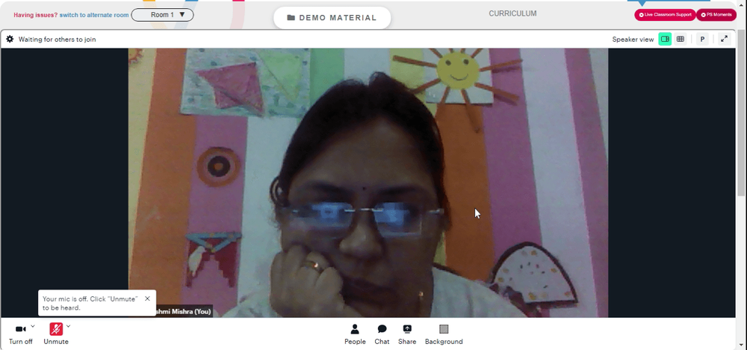Image resolution: width=747 pixels, height=350 pixels.
Task: Expand camera options chevron
Action: [x=32, y=326]
